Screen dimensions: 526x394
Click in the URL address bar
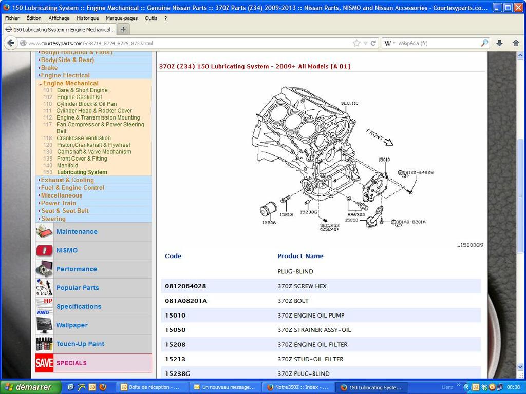[x=185, y=43]
